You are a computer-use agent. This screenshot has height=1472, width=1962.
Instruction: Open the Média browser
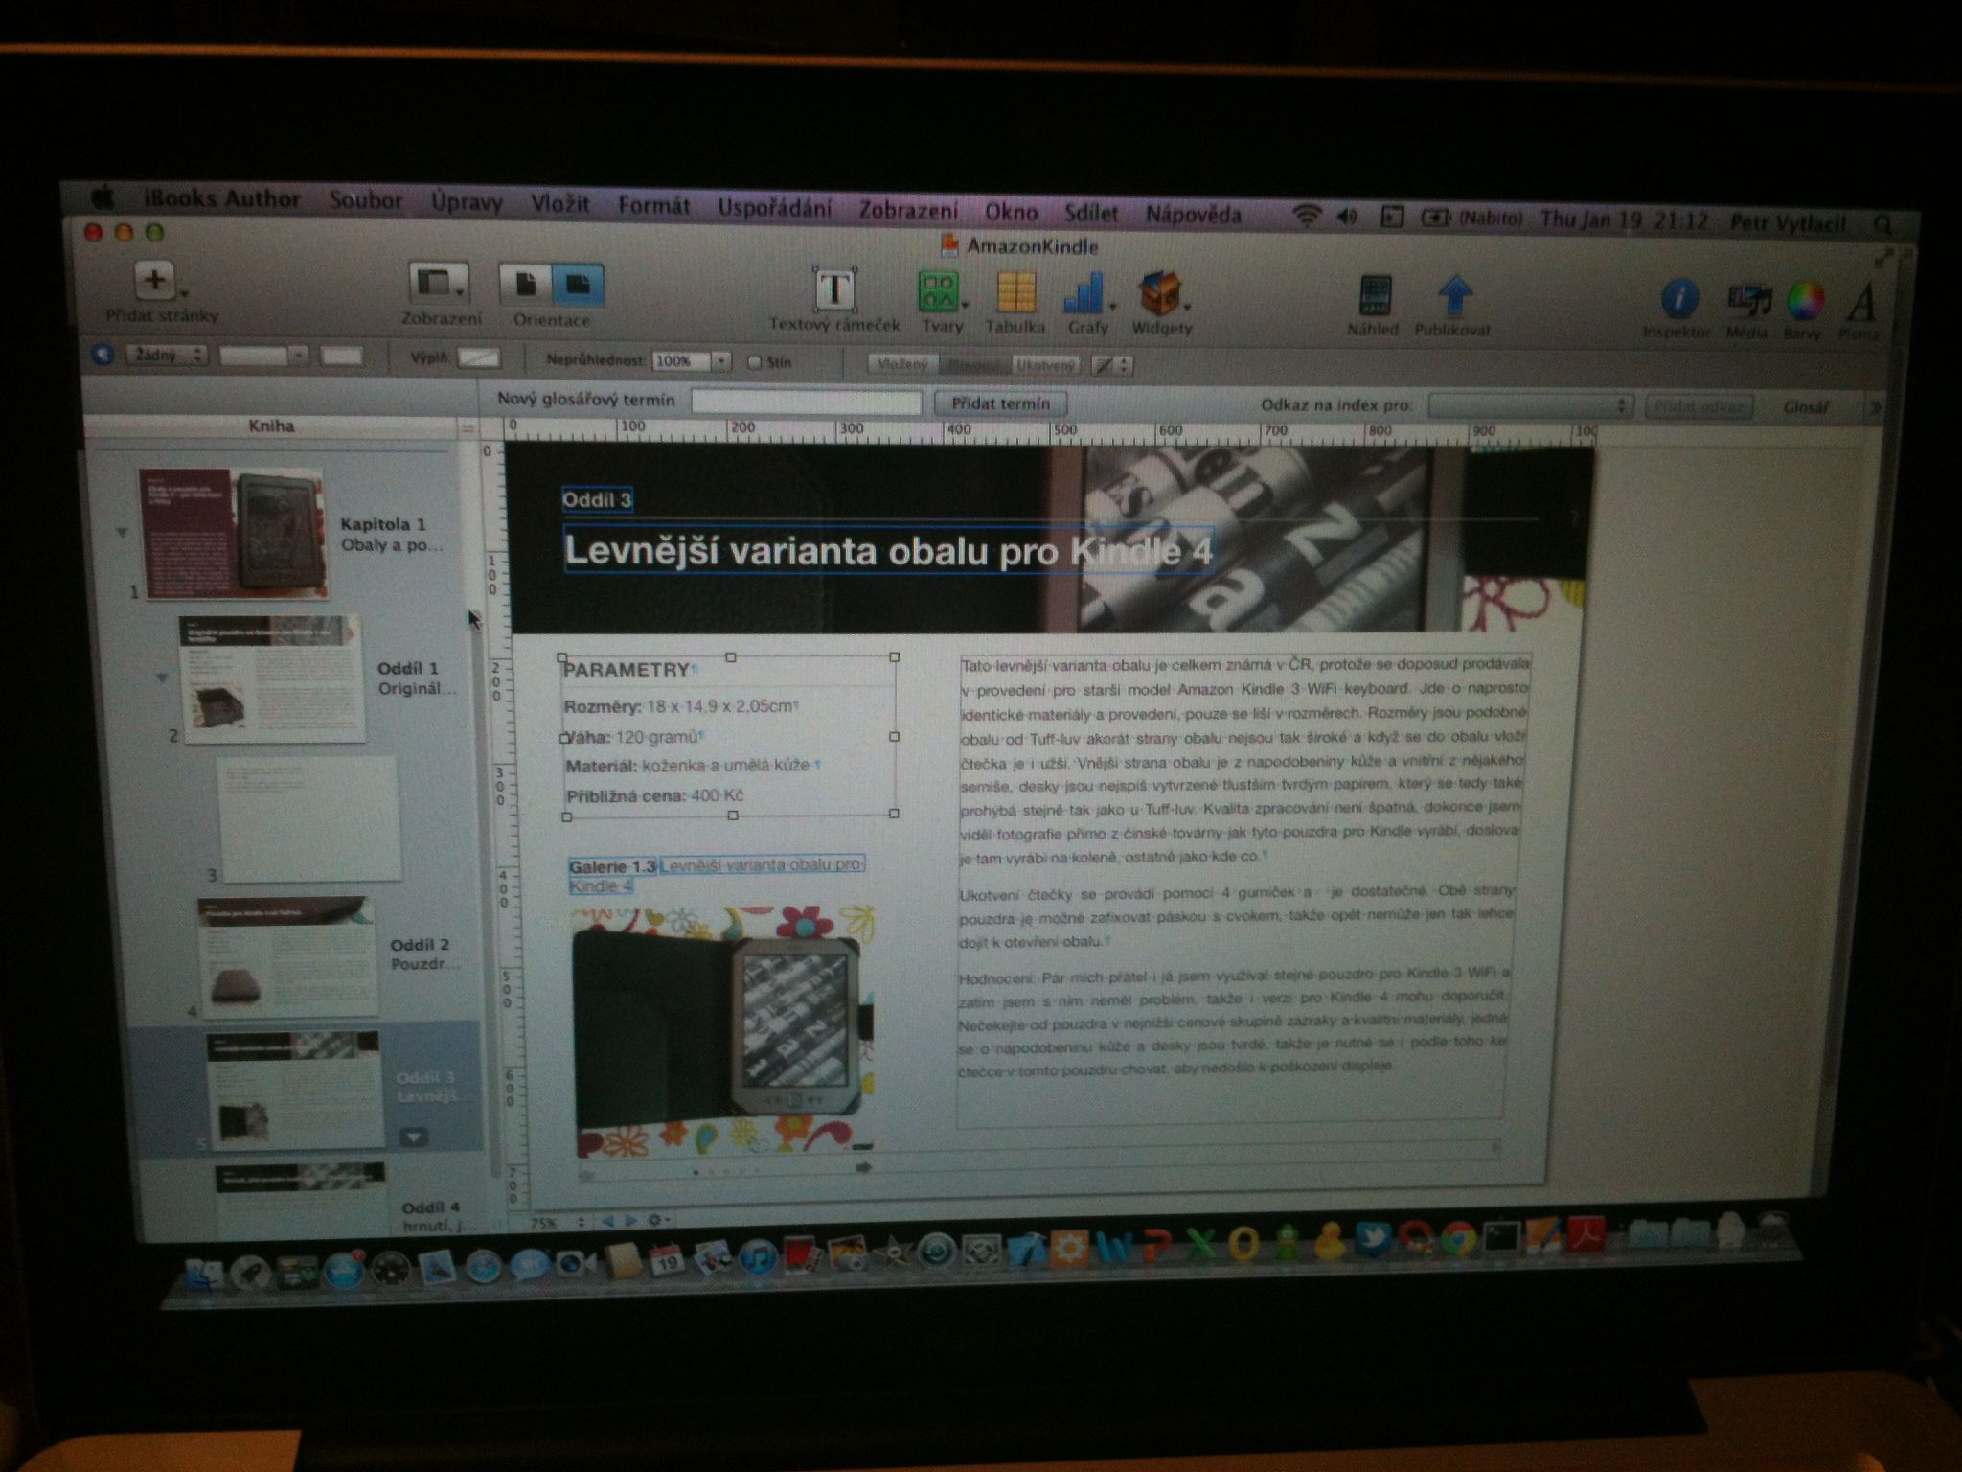click(x=1748, y=302)
